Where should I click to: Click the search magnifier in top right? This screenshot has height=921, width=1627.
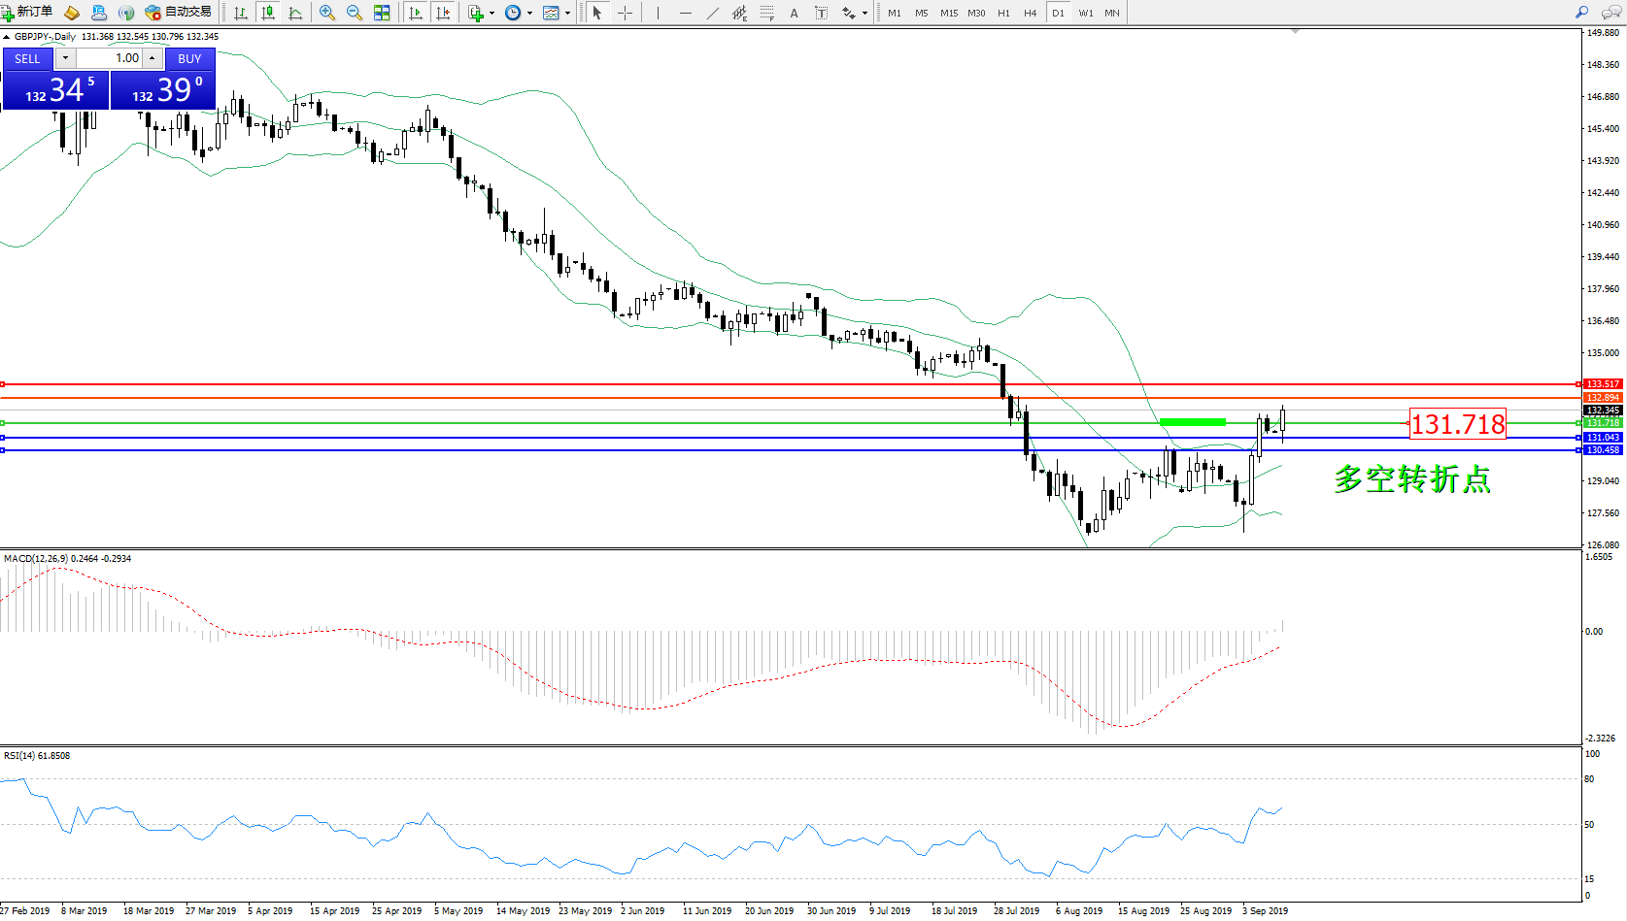pyautogui.click(x=1581, y=13)
